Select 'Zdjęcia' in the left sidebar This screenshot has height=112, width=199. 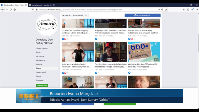(x=39, y=64)
